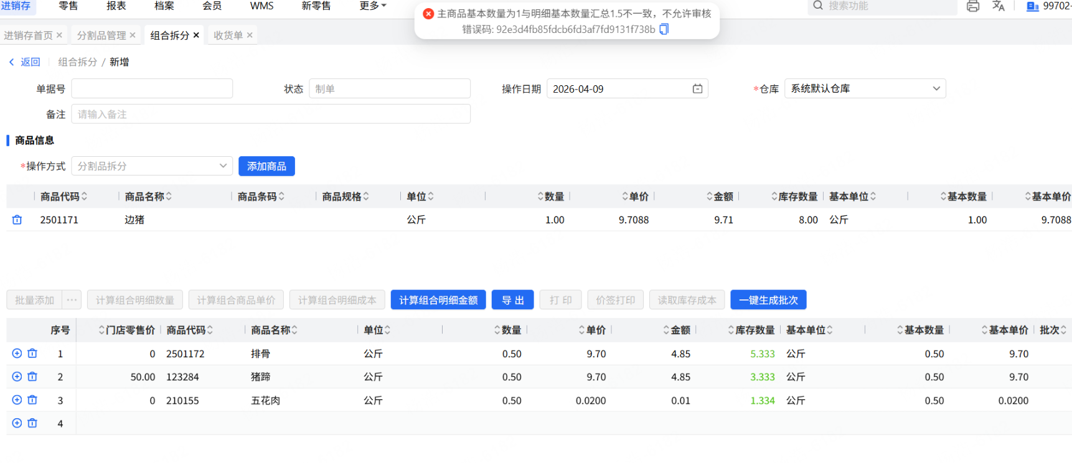Image resolution: width=1072 pixels, height=463 pixels.
Task: Open the WMS menu
Action: (261, 6)
